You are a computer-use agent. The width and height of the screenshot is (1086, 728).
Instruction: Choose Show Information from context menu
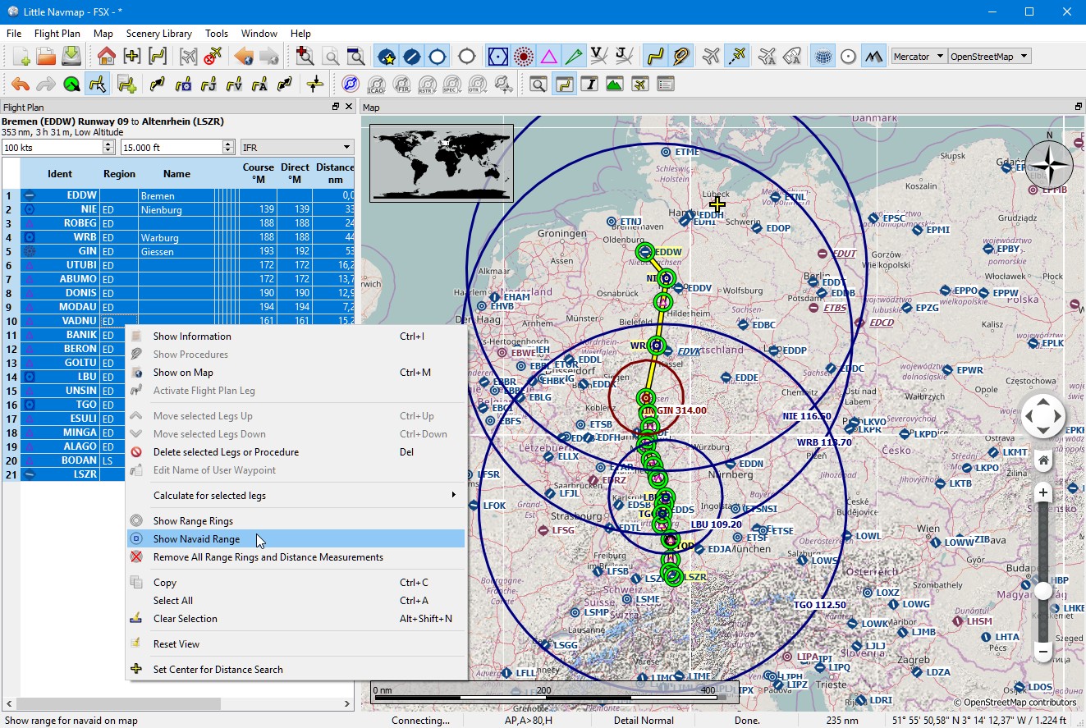pyautogui.click(x=296, y=337)
